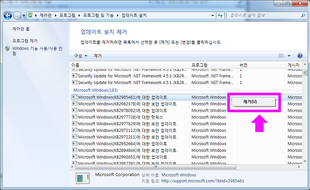Click icon of KB2977629 update row
The width and height of the screenshot is (310, 190).
click(74, 124)
